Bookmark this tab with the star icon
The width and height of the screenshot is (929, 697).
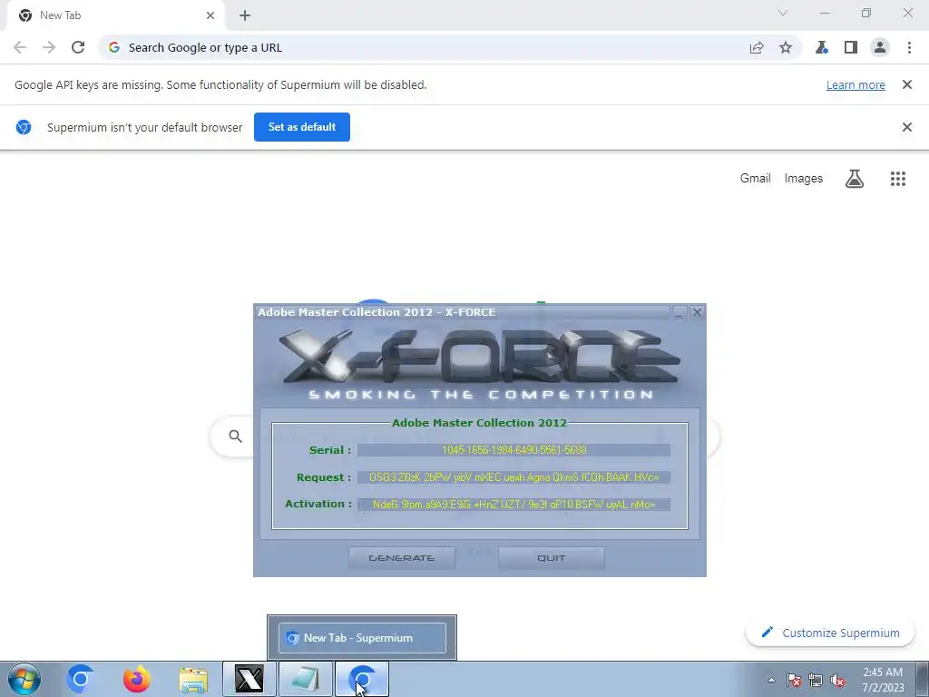786,47
